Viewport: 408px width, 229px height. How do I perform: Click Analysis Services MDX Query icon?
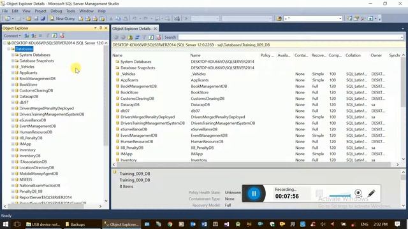pyautogui.click(x=88, y=18)
